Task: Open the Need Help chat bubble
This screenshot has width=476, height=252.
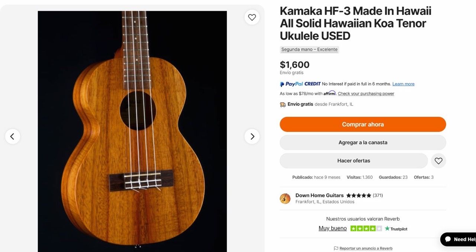Action: point(459,239)
